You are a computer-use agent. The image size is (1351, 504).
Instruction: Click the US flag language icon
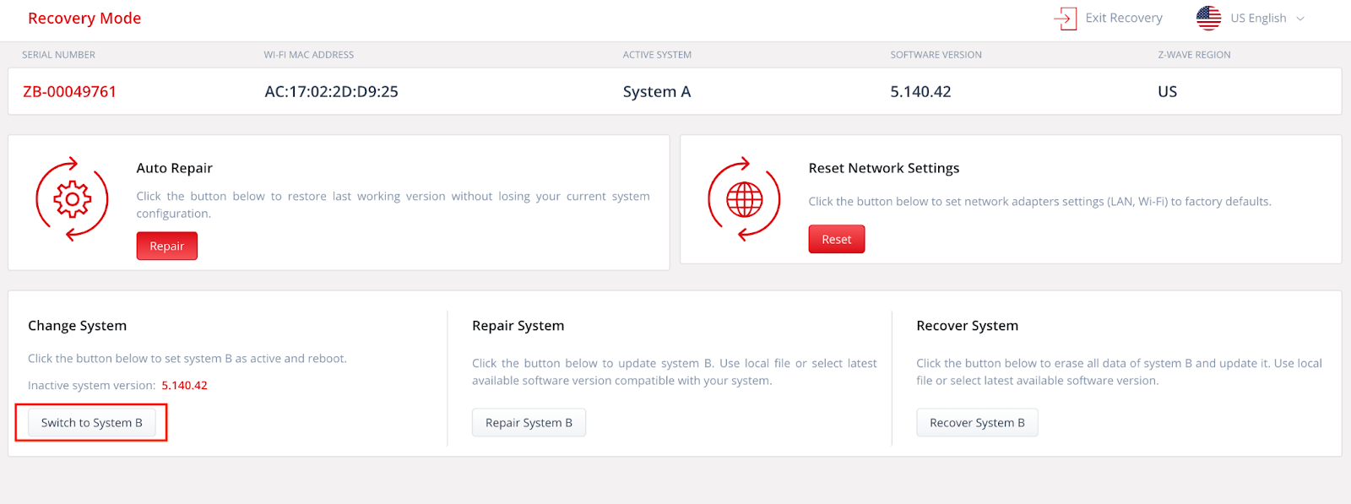pyautogui.click(x=1208, y=18)
